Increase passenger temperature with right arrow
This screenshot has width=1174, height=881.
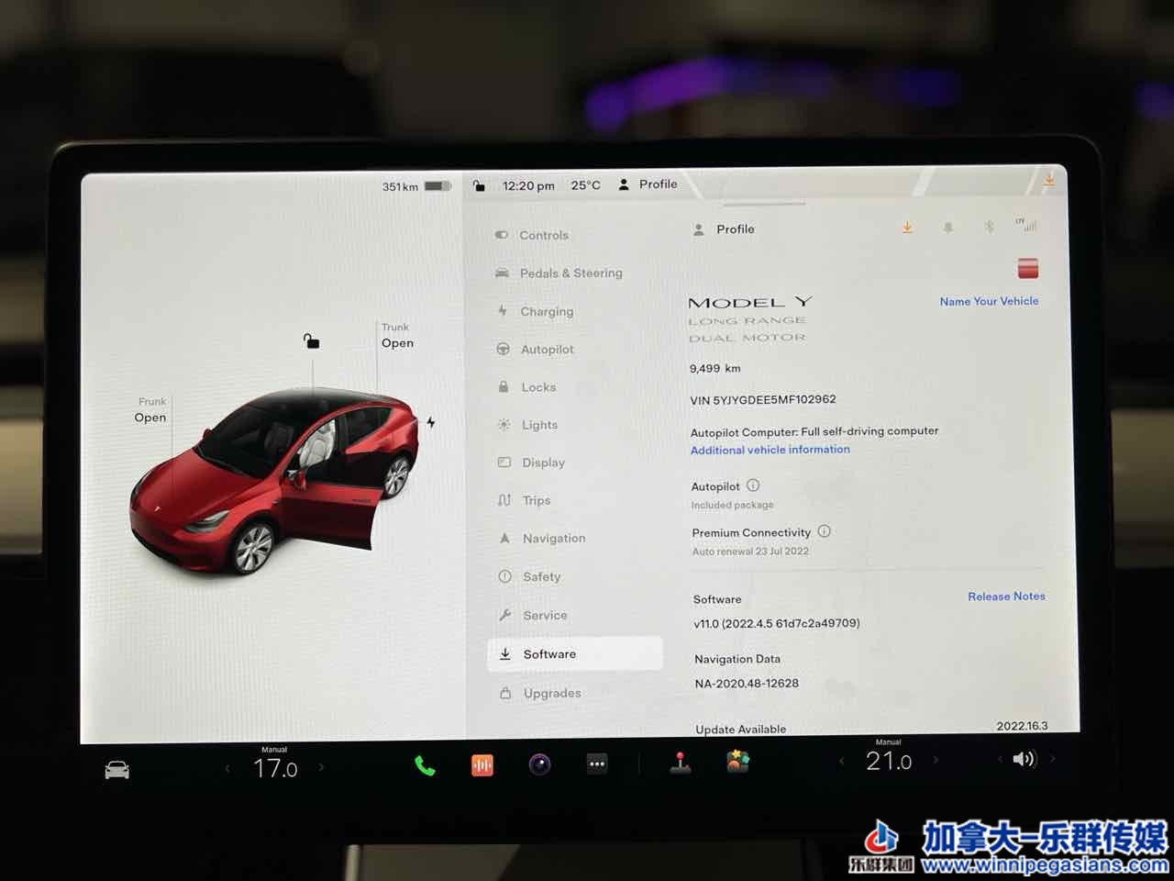936,760
